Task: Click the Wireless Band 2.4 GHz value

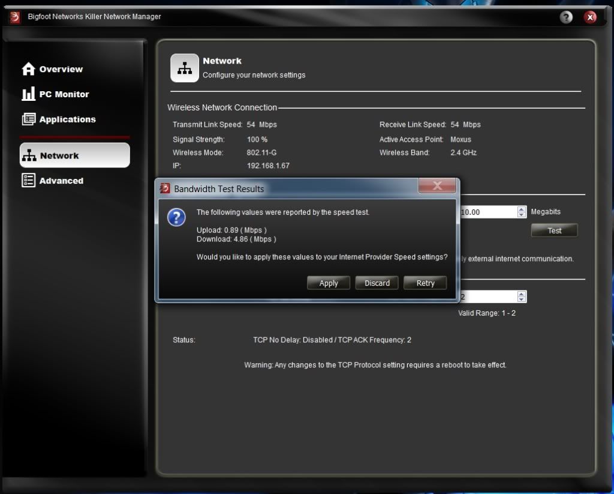Action: pos(463,152)
